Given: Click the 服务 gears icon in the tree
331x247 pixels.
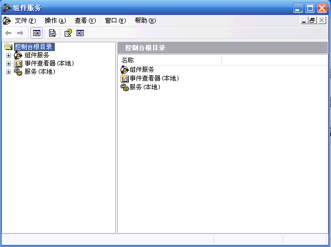Looking at the screenshot, I should [x=18, y=72].
